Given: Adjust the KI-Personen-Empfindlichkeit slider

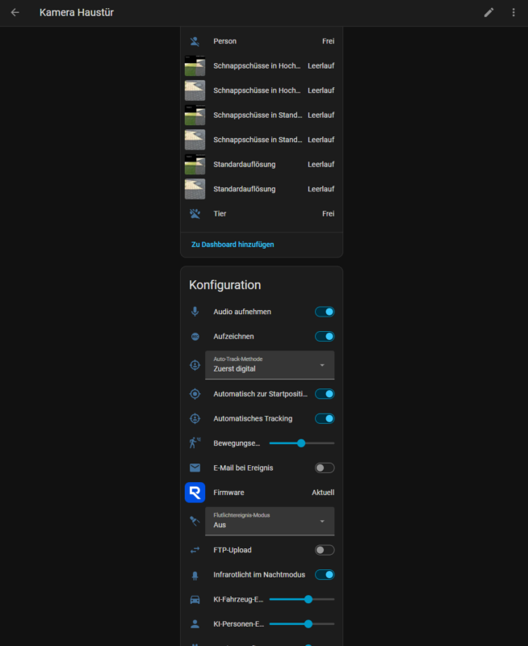Looking at the screenshot, I should 301,623.
